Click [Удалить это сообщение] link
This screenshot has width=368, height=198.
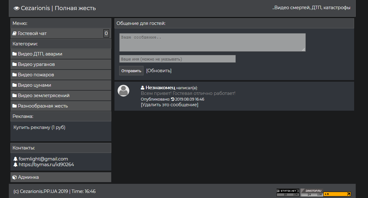coord(169,105)
